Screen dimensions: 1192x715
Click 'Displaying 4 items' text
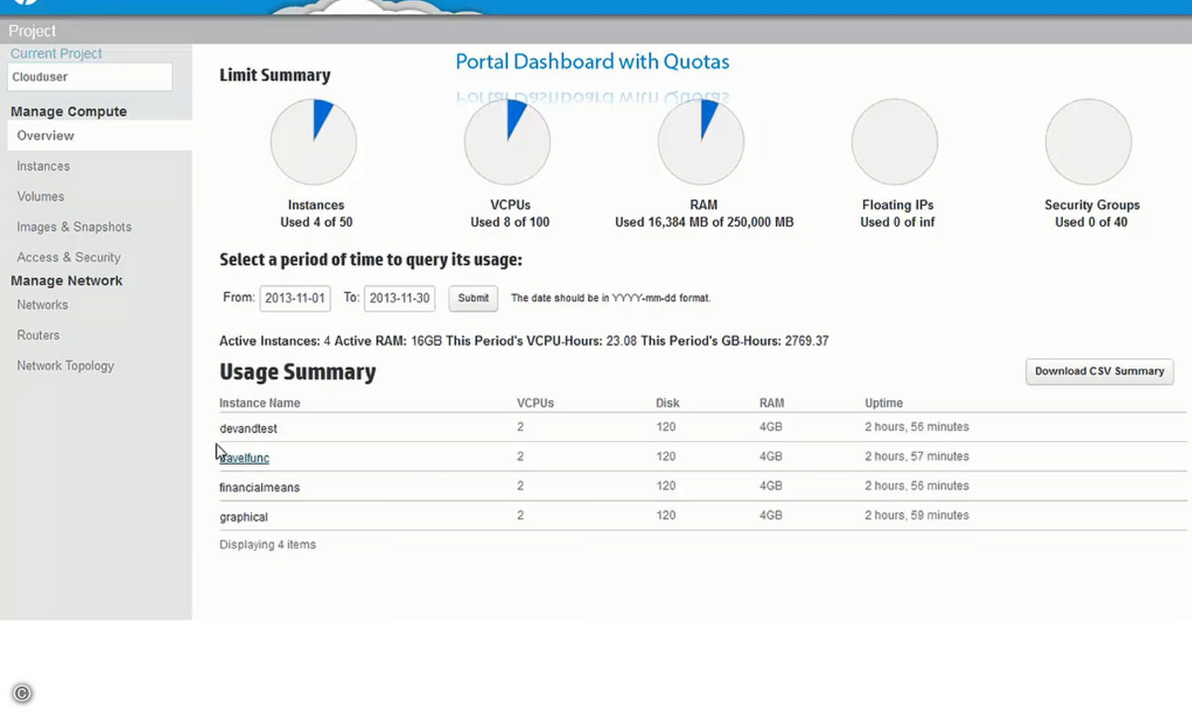[267, 545]
